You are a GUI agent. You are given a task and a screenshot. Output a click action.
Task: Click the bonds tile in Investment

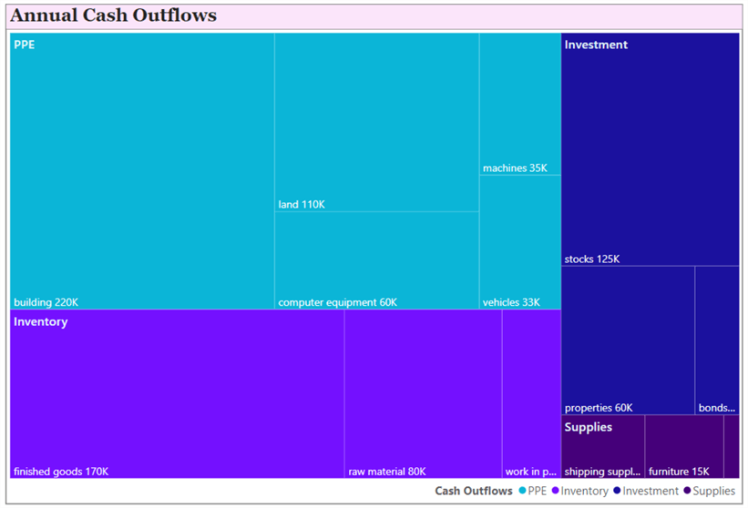(717, 340)
